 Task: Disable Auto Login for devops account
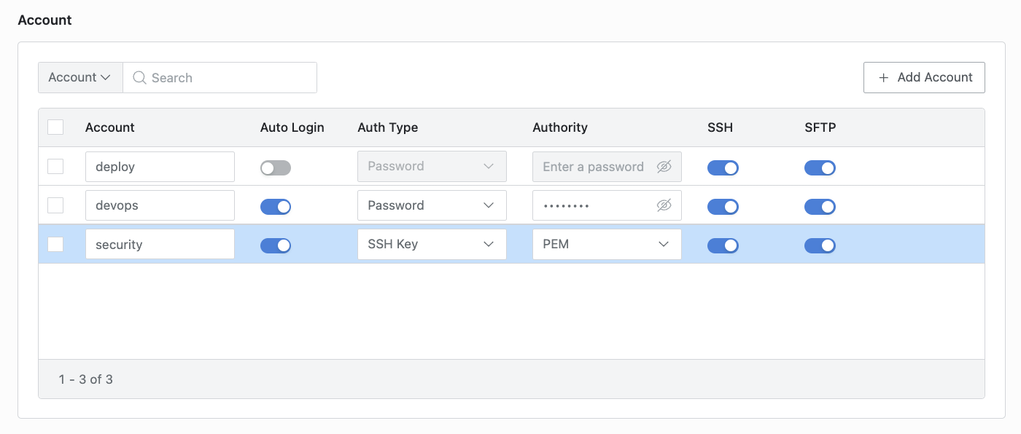click(276, 207)
